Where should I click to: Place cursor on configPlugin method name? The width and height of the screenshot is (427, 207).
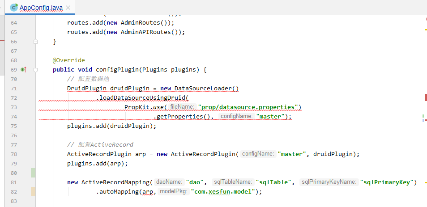[117, 70]
